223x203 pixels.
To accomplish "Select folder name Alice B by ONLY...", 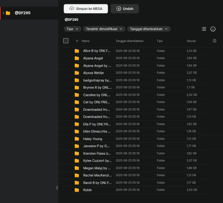I will pyautogui.click(x=97, y=51).
